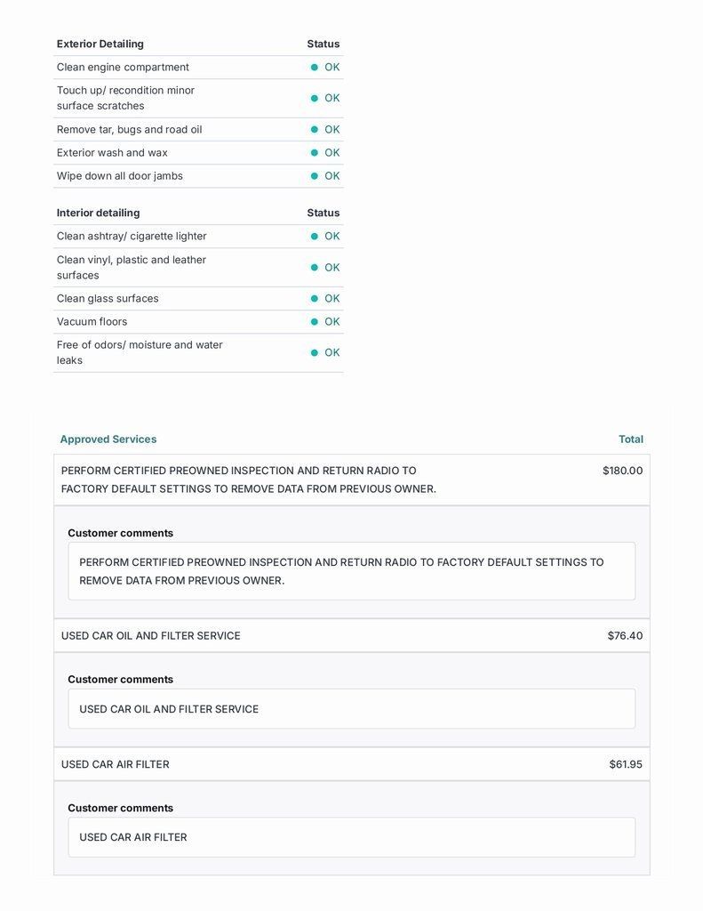Click the oil and filter service comment box

(352, 709)
